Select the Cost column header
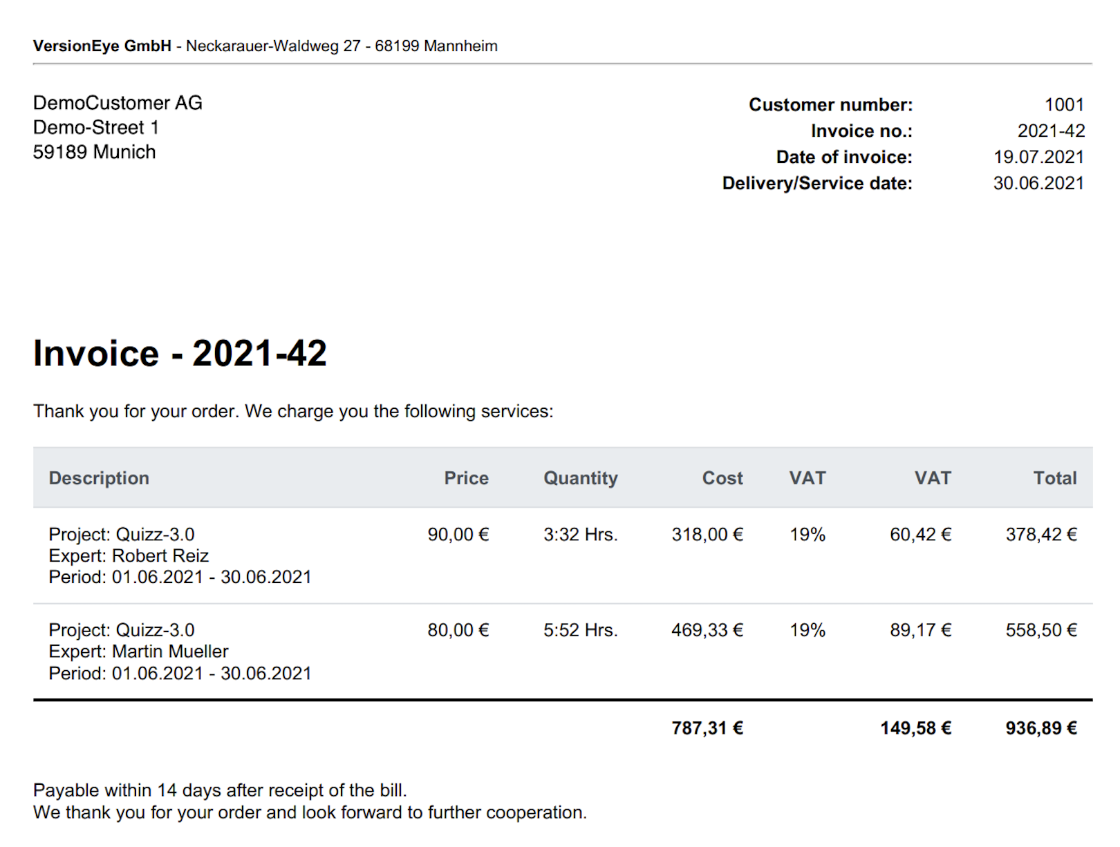 pos(722,477)
